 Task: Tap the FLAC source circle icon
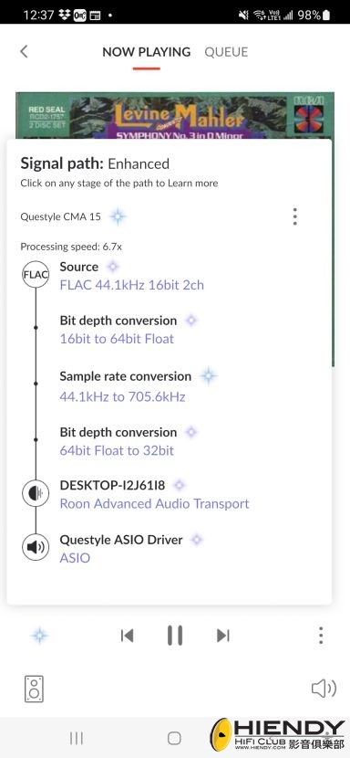[36, 275]
